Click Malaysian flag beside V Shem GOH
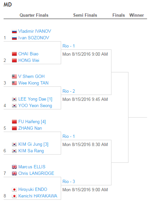 click(14, 76)
